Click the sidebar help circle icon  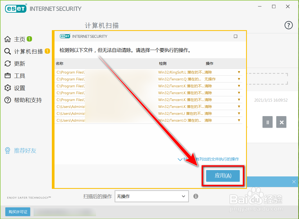pos(8,100)
